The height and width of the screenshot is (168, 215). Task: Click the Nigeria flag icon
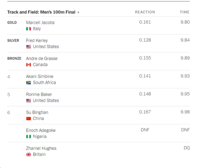tap(28, 136)
